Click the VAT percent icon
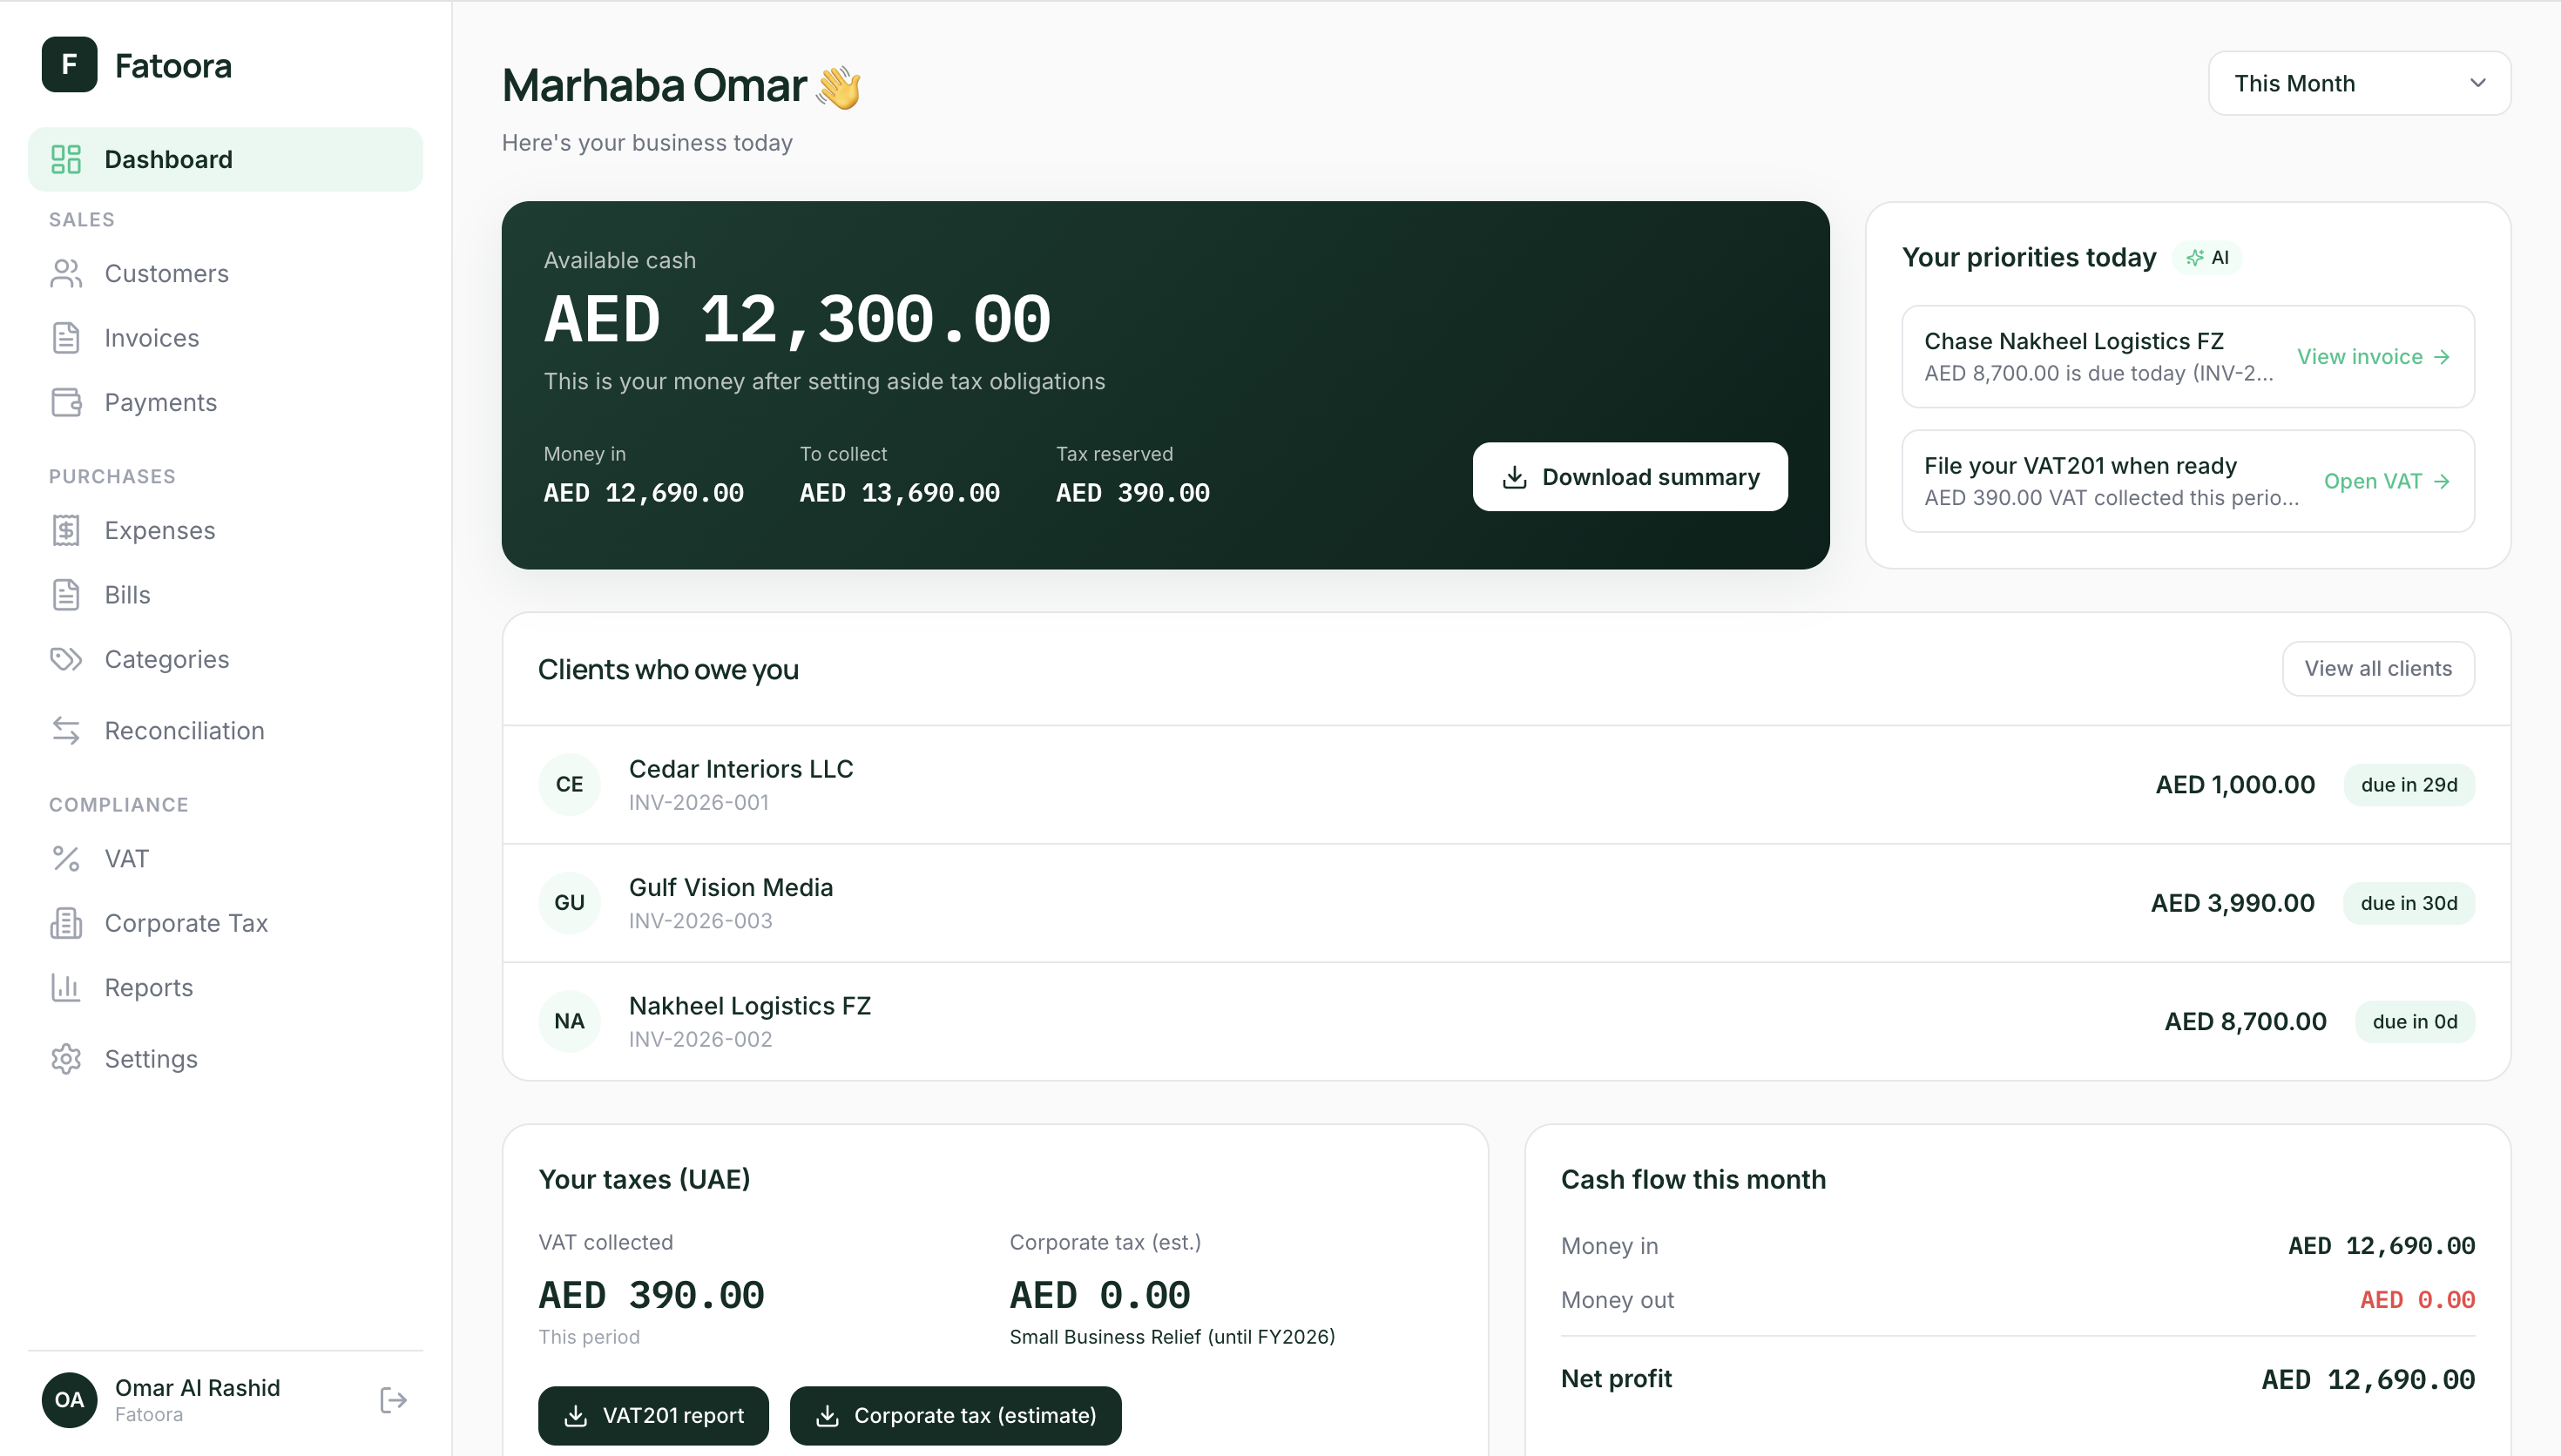This screenshot has width=2561, height=1456. pyautogui.click(x=66, y=859)
